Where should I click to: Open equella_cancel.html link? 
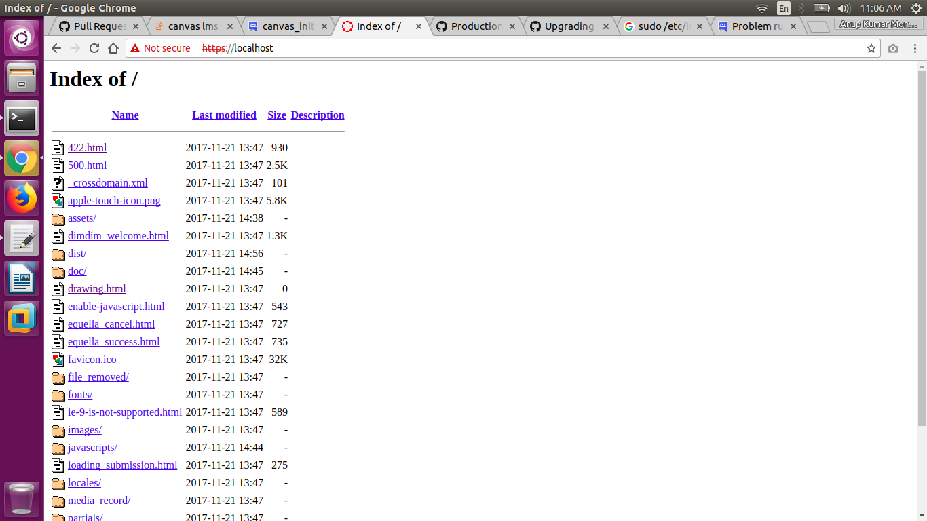[x=111, y=324]
